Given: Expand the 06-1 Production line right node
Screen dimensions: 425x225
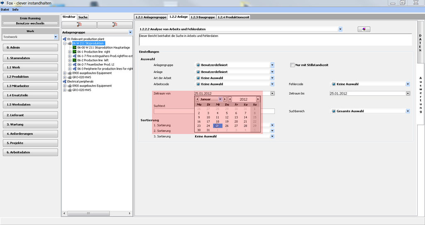Looking at the screenshot, I should click(70, 52).
